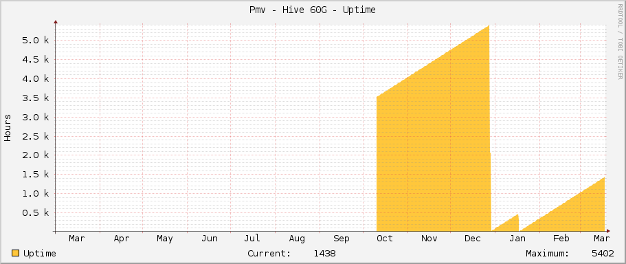Click the 0.5 k y-axis tick label

(36, 212)
